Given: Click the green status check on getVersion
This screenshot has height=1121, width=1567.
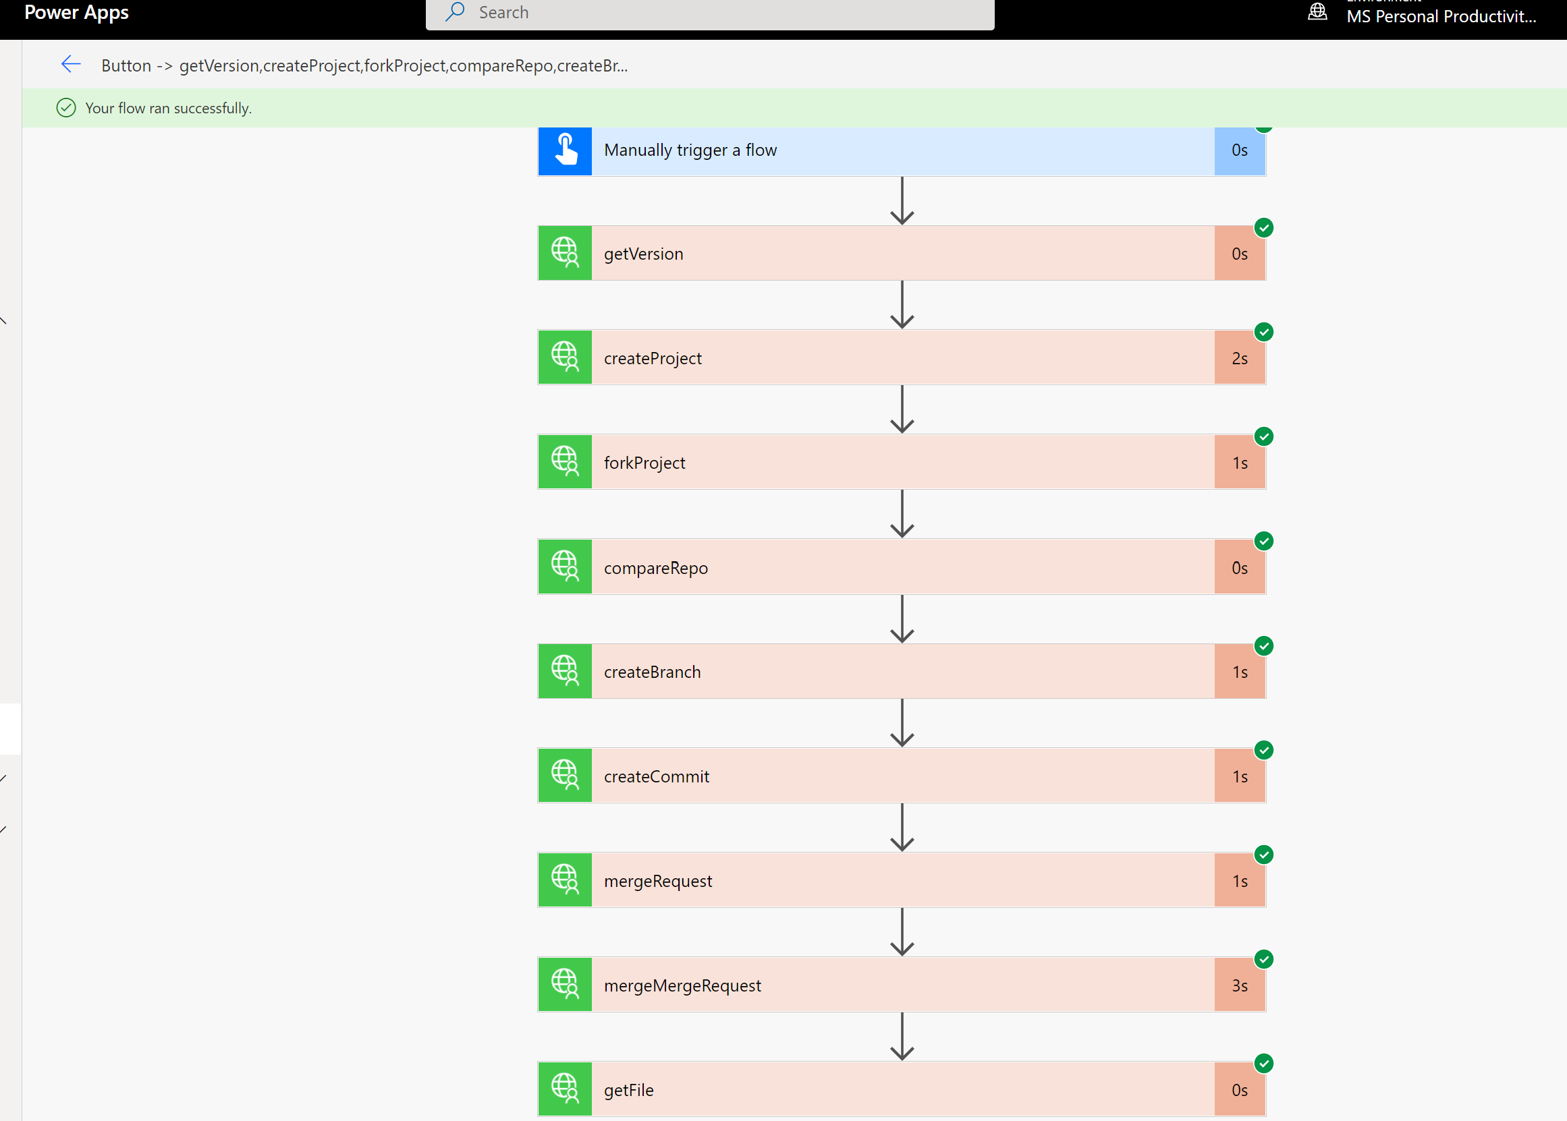Looking at the screenshot, I should pyautogui.click(x=1264, y=227).
